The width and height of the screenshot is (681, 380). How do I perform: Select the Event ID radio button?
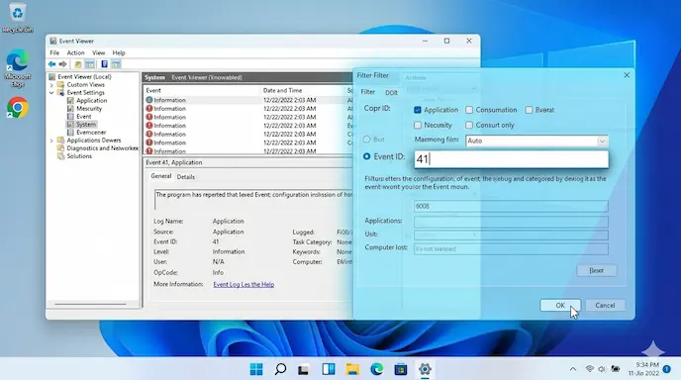click(366, 156)
